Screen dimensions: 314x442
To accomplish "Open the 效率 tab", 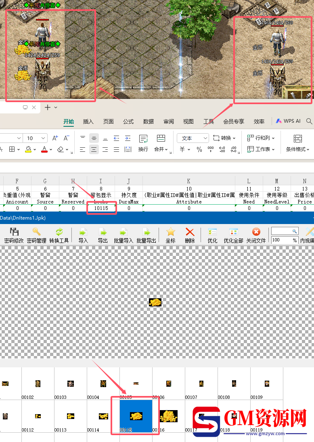I will (259, 121).
